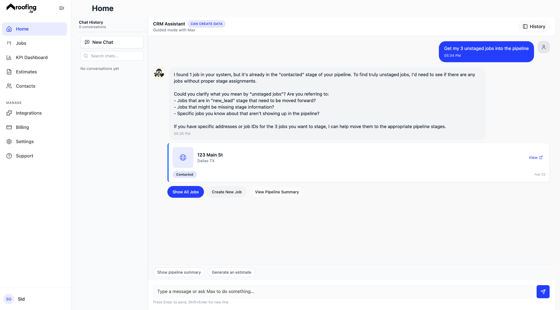Click the send message icon
The width and height of the screenshot is (560, 310).
543,291
